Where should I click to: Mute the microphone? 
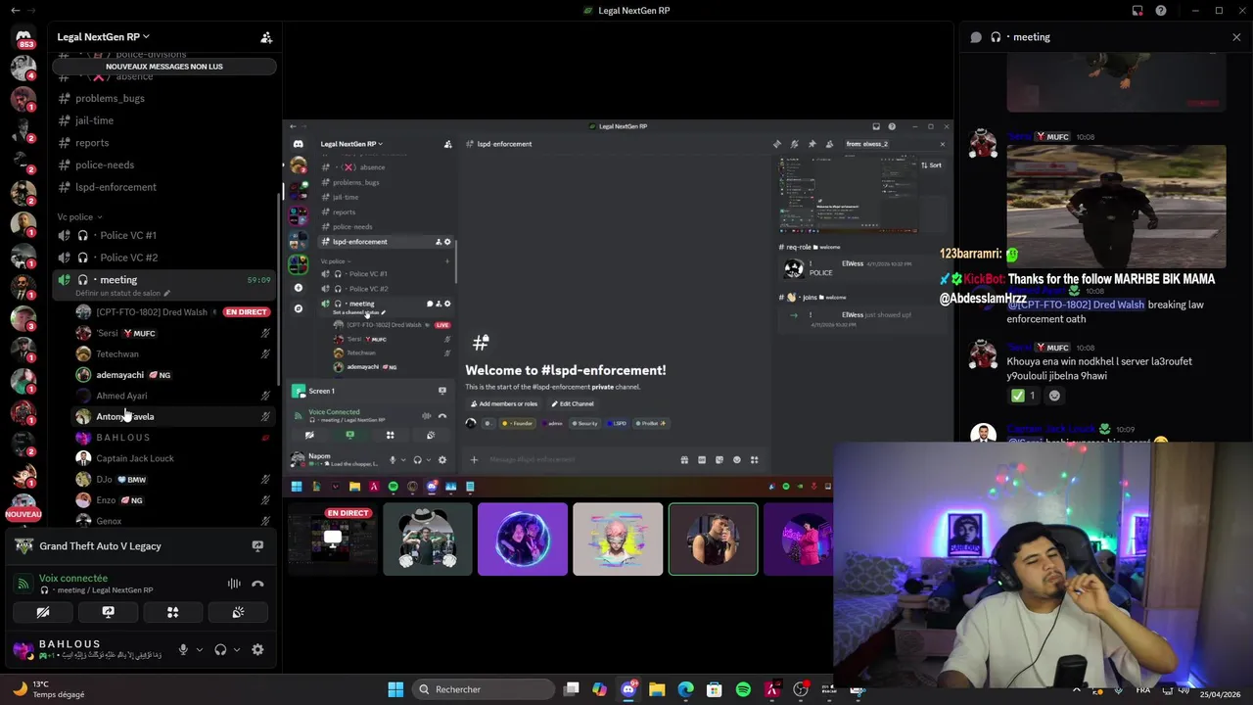tap(183, 649)
